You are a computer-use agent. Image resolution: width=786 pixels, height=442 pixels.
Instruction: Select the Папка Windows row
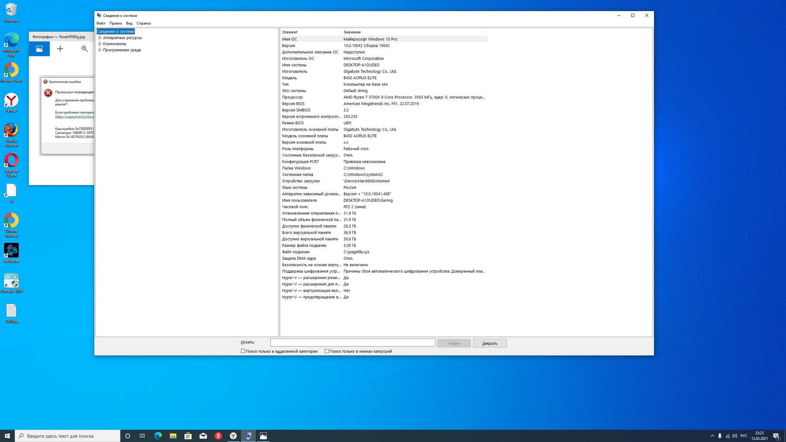click(384, 168)
